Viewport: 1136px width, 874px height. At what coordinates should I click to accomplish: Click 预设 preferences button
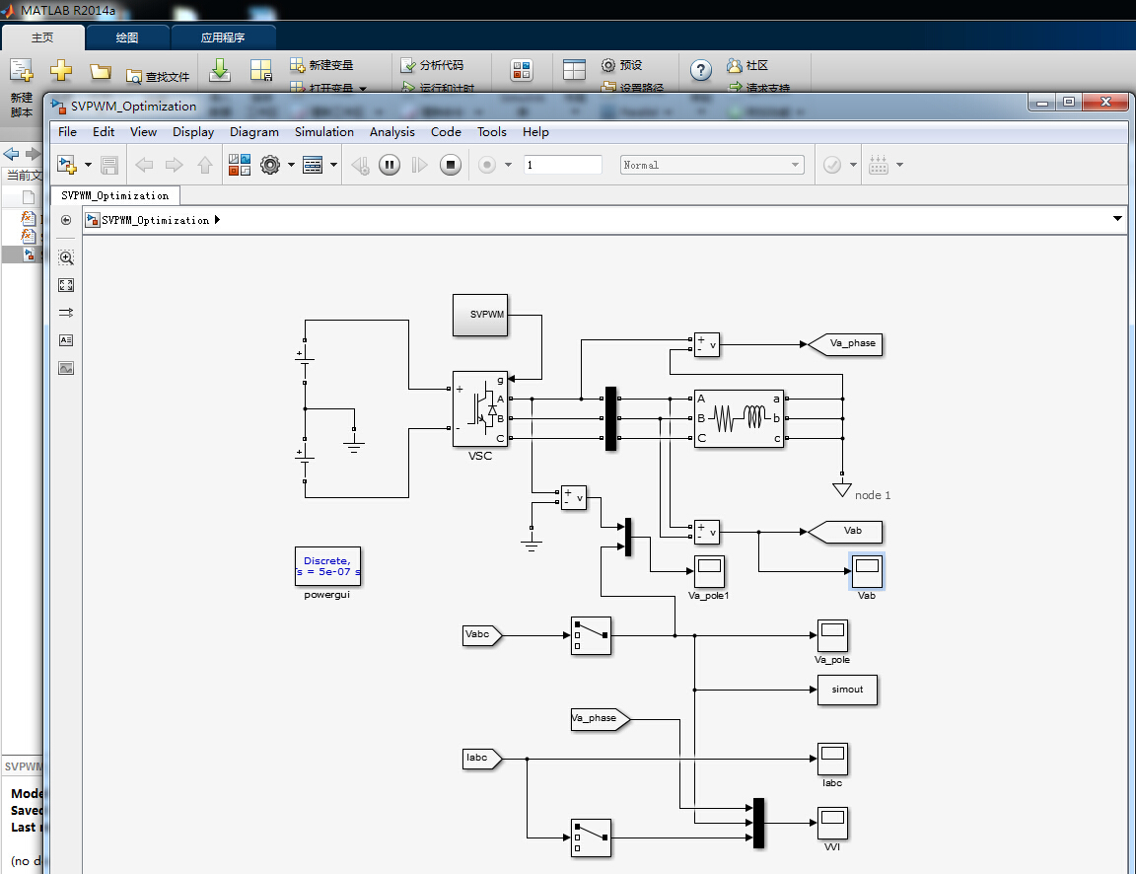point(621,65)
